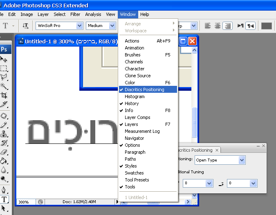Toggle Tools panel in Window menu
This screenshot has height=215, width=276.
pos(148,187)
